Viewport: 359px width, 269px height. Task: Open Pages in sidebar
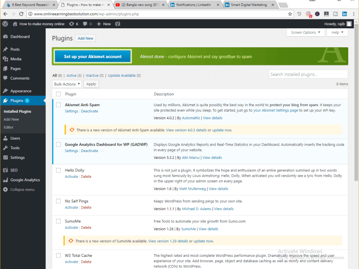coord(15,69)
